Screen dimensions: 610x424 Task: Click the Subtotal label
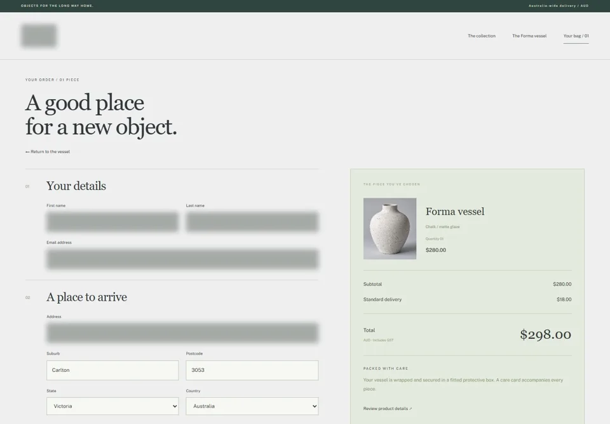pos(373,284)
